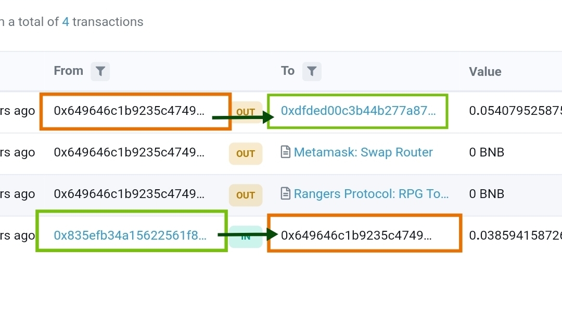Click the OUT badge on Metamask row
Image resolution: width=562 pixels, height=315 pixels.
click(x=246, y=153)
